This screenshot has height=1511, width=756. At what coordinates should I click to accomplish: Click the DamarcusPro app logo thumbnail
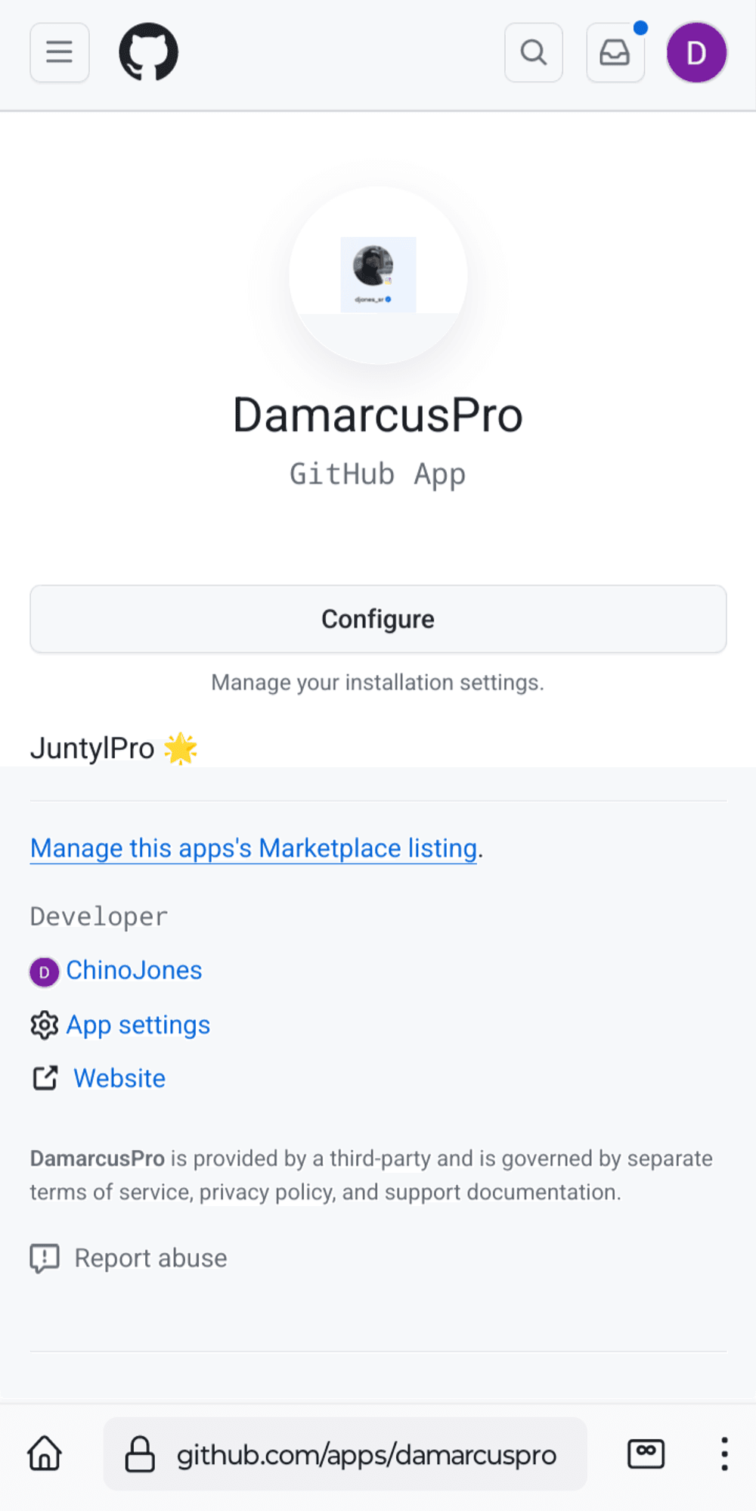coord(378,275)
